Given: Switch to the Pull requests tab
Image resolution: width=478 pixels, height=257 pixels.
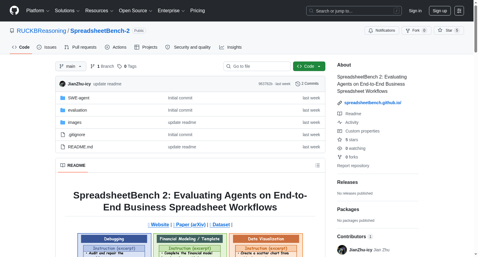Looking at the screenshot, I should [80, 47].
